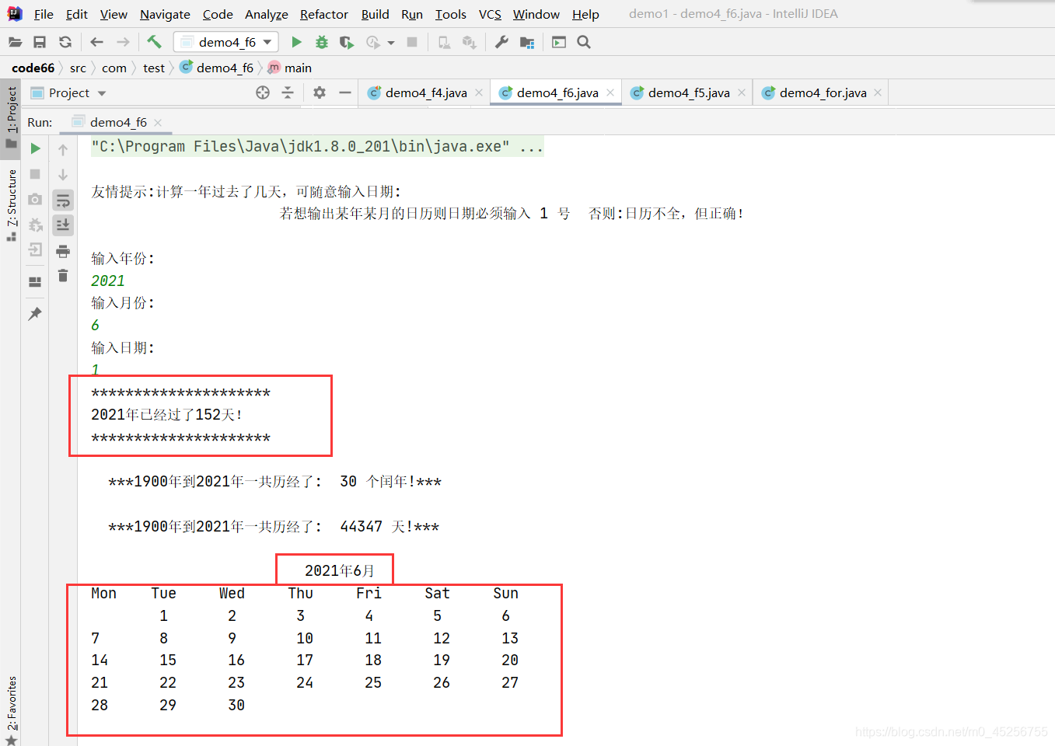1055x746 pixels.
Task: Print console output with printer icon
Action: (63, 251)
